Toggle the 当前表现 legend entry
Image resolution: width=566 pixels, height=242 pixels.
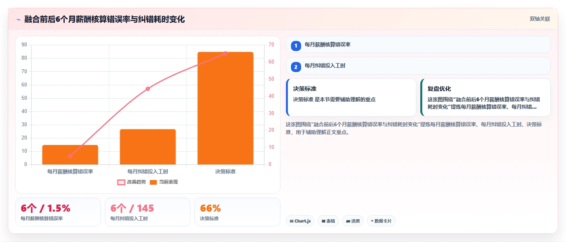click(x=164, y=182)
